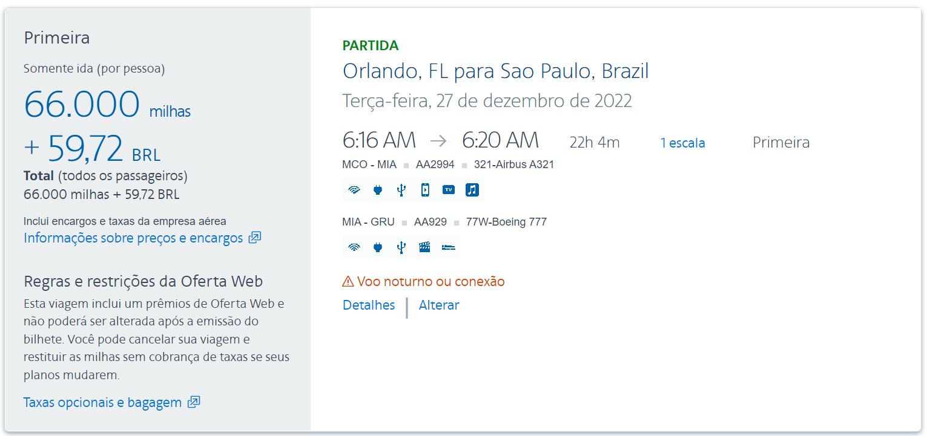Open Informações sobre preços e encargos link

coord(133,238)
